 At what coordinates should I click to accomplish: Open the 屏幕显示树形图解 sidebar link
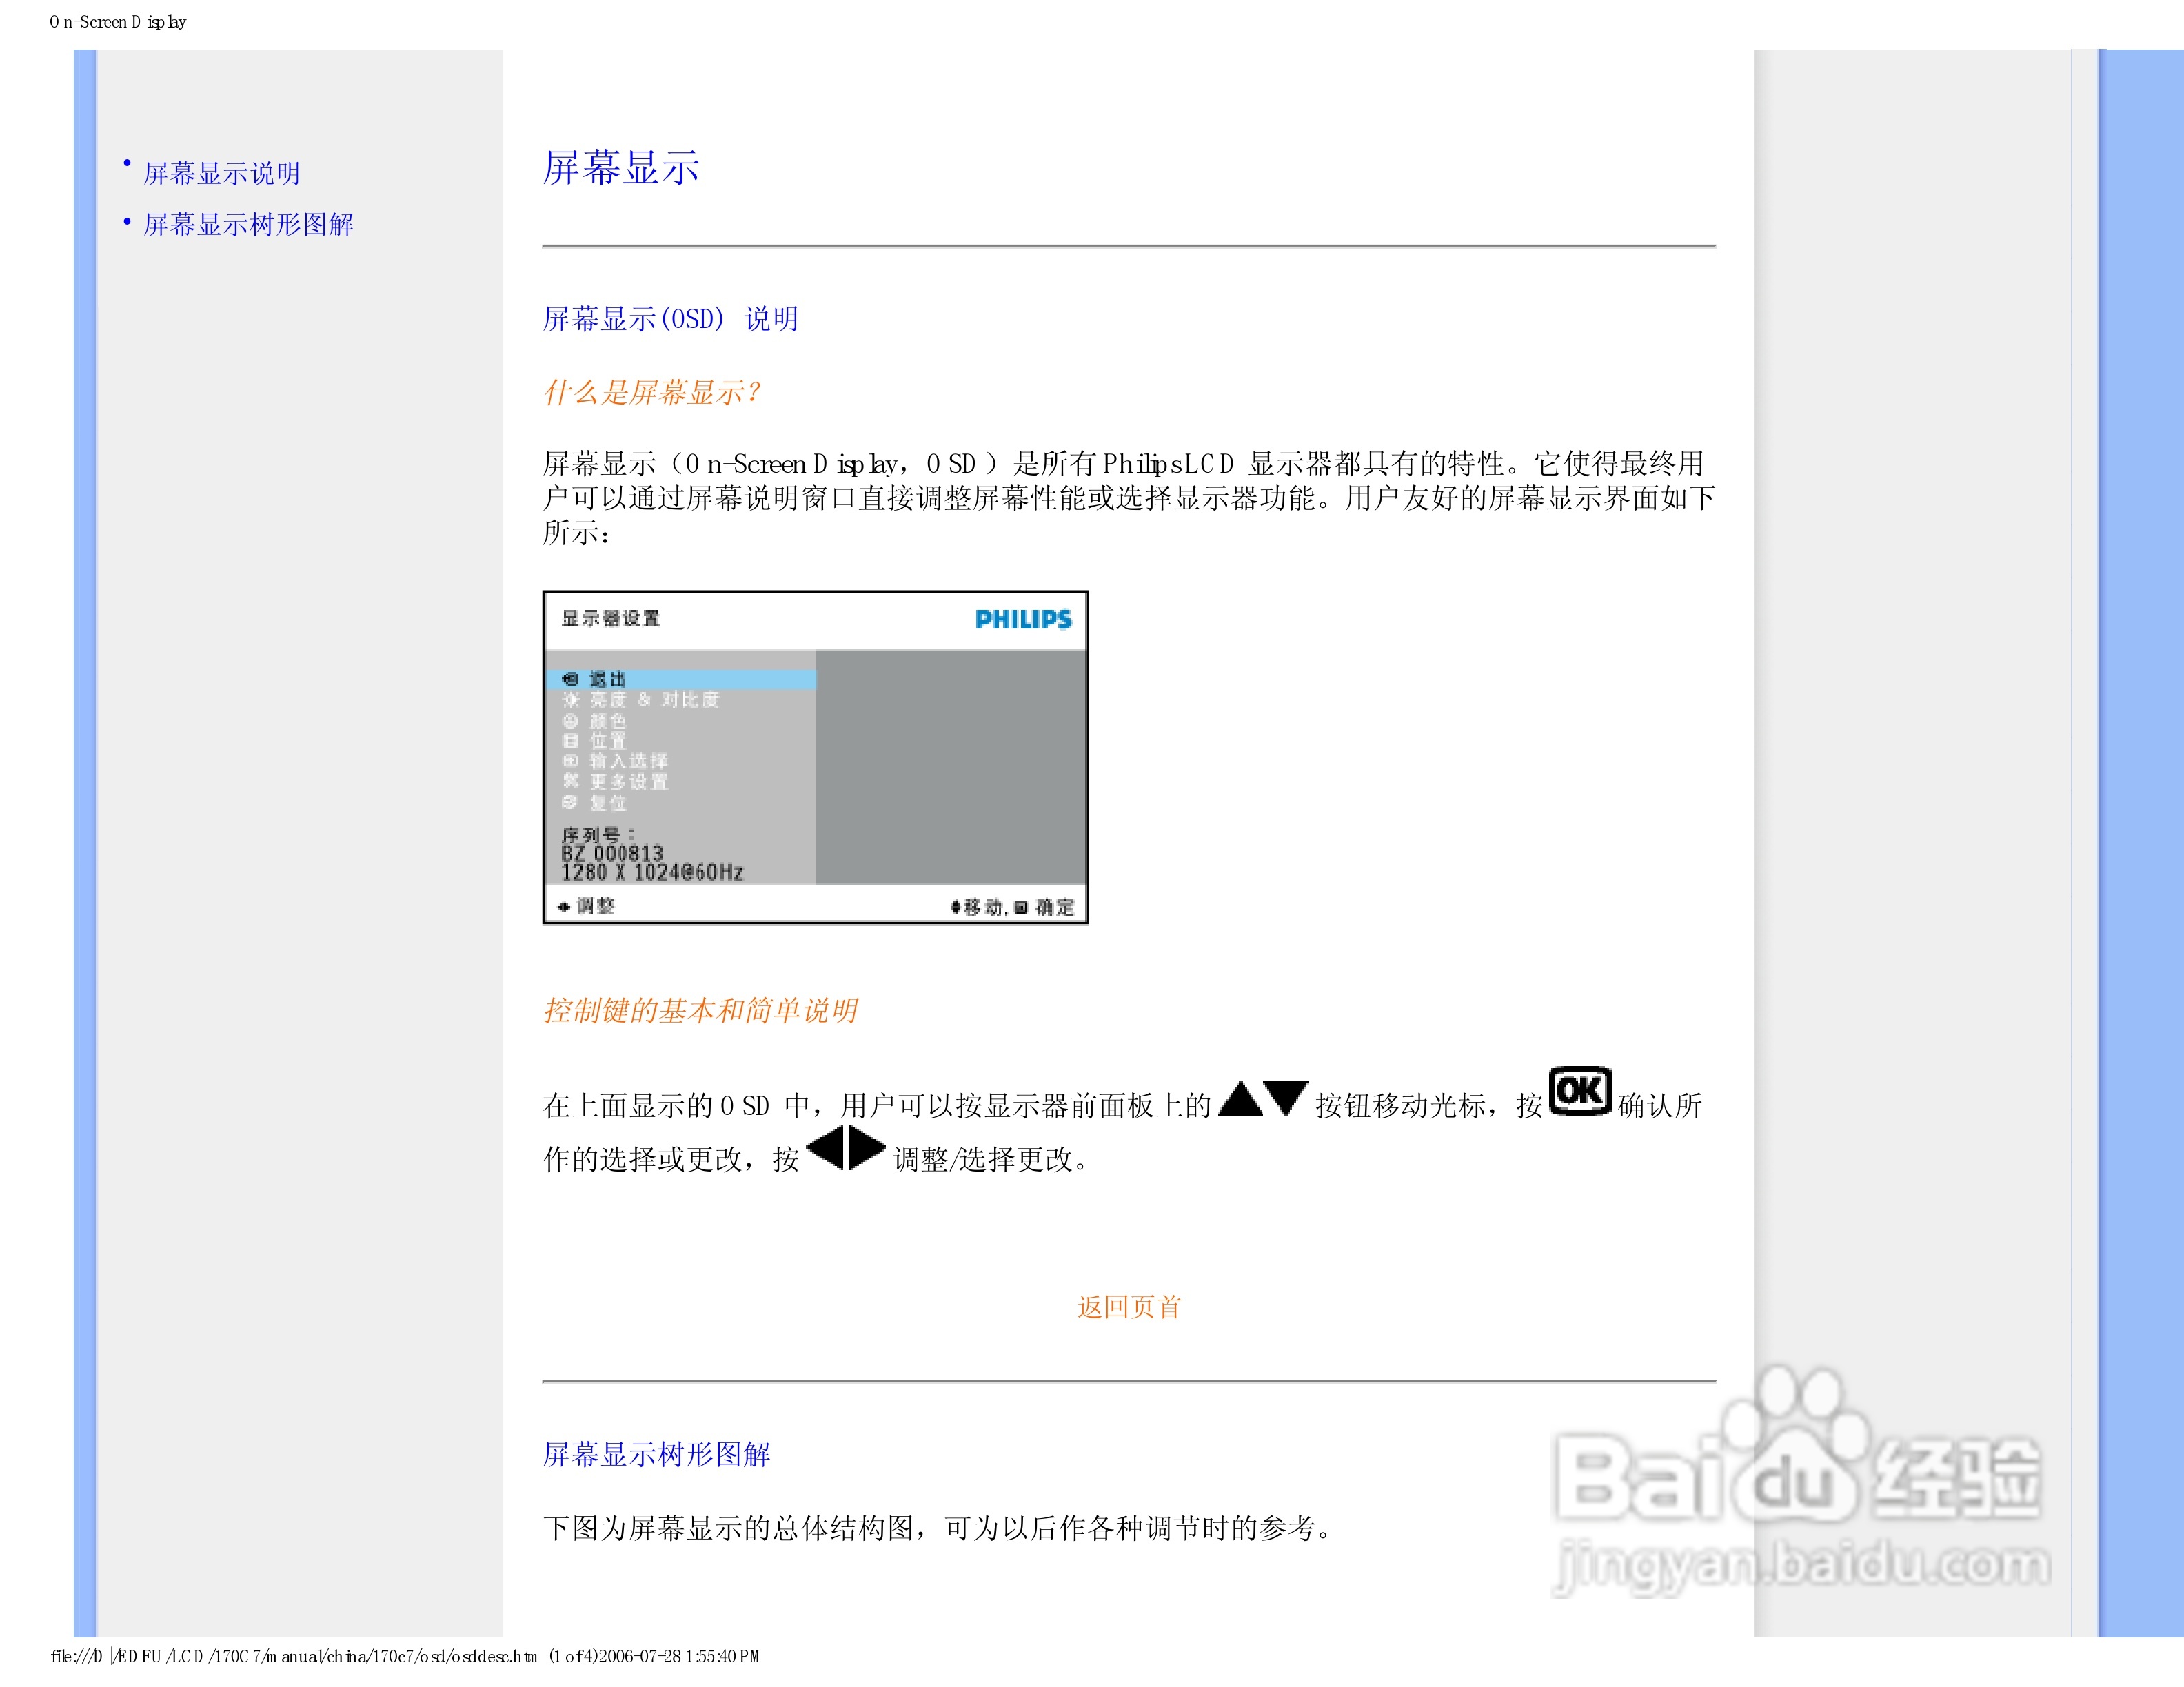pyautogui.click(x=248, y=224)
